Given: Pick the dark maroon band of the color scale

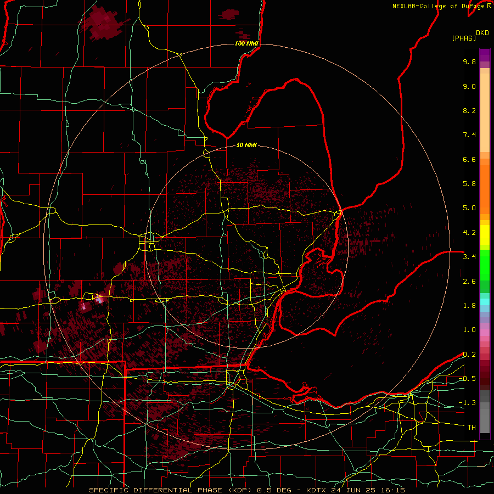Looking at the screenshot, I should pyautogui.click(x=485, y=375).
